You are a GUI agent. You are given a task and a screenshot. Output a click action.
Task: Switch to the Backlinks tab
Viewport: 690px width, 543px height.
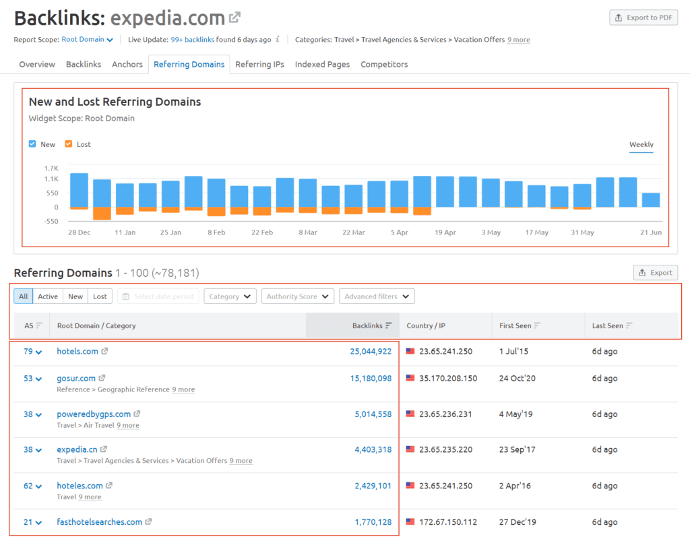(x=84, y=64)
